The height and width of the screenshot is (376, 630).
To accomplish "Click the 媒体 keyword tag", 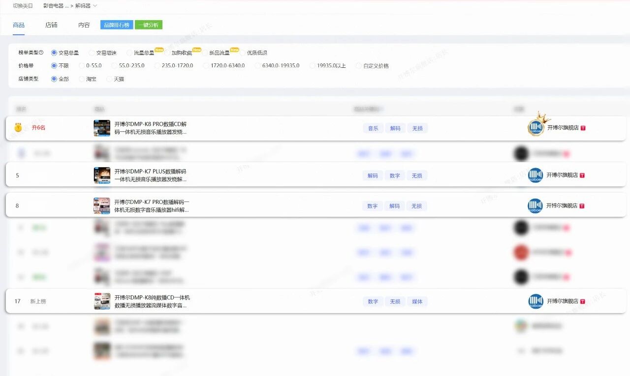I will pyautogui.click(x=417, y=301).
